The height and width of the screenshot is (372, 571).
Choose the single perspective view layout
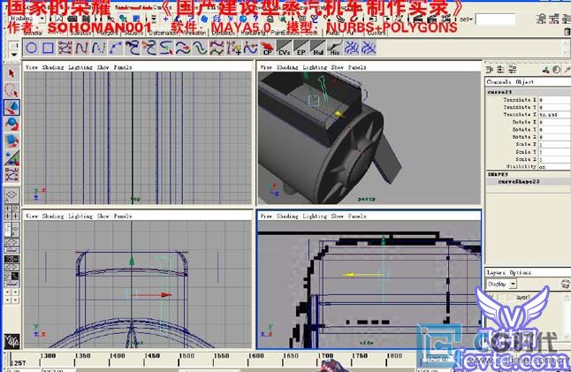point(11,196)
